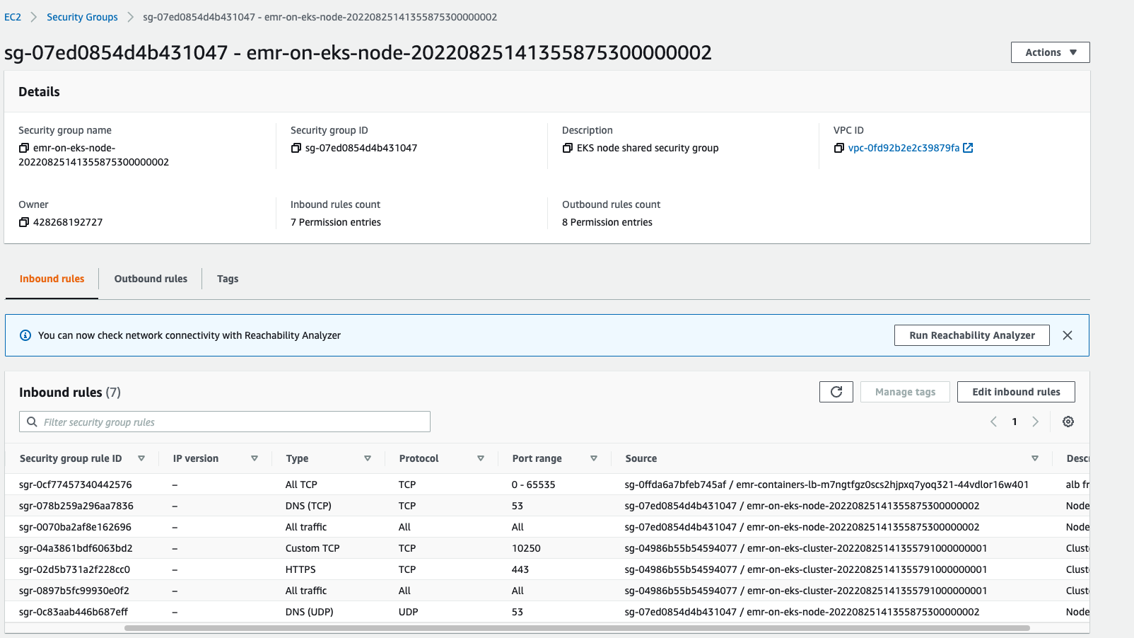Copy the security group name

[22, 147]
